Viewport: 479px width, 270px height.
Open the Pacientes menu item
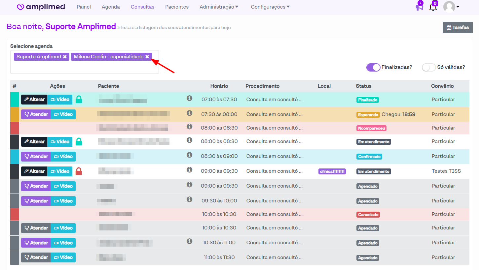click(177, 7)
